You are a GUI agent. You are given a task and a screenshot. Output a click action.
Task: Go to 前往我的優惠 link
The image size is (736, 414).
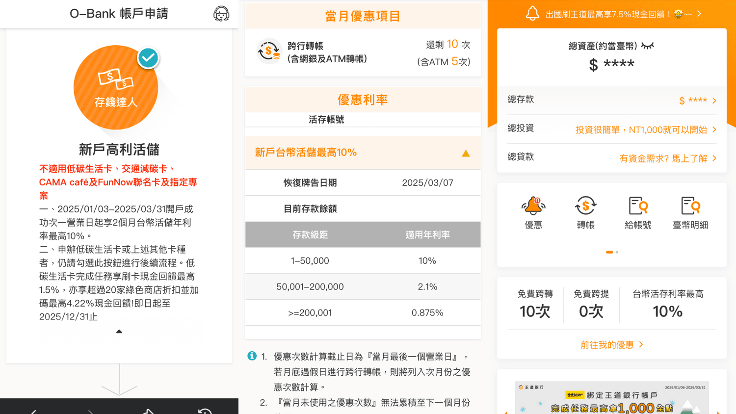point(607,345)
